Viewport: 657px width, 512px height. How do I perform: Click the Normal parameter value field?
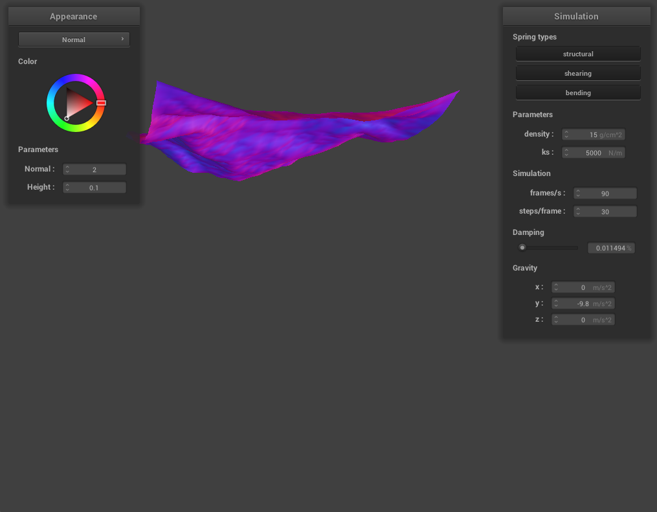95,170
